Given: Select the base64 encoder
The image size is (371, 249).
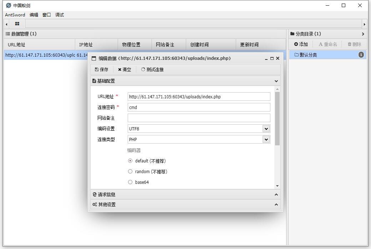Looking at the screenshot, I should point(130,182).
